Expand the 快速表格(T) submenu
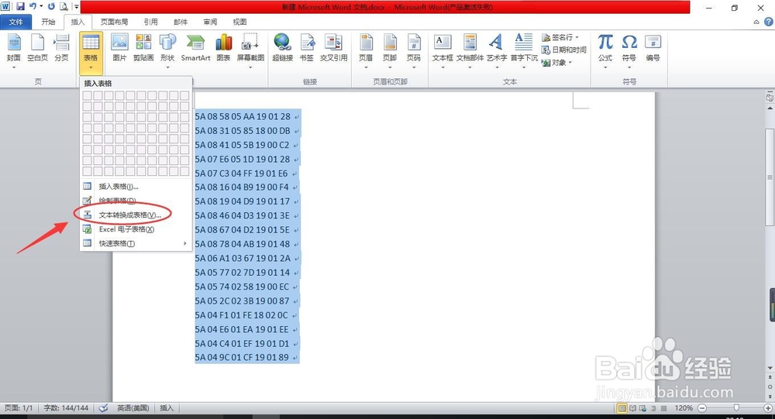775x419 pixels. tap(136, 244)
